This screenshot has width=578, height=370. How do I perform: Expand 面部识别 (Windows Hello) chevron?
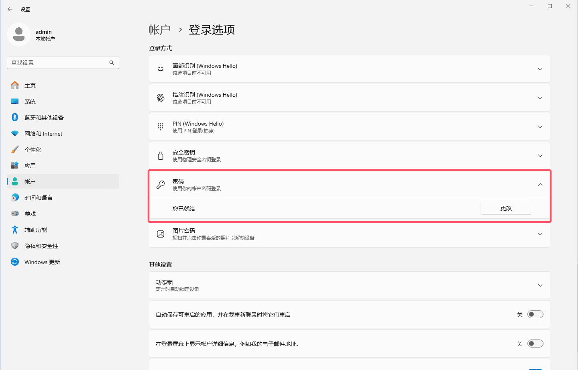point(540,69)
